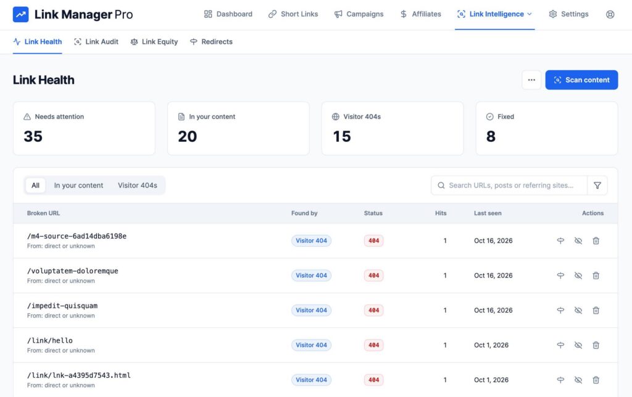The height and width of the screenshot is (397, 632).
Task: Create redirect for /voluptatem-doloremque
Action: pyautogui.click(x=560, y=276)
